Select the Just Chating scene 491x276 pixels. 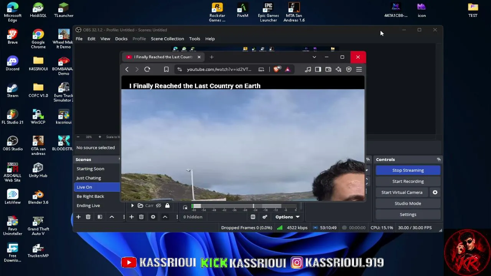(x=97, y=178)
